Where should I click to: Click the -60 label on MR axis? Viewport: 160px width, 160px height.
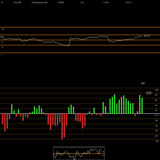click(x=156, y=131)
